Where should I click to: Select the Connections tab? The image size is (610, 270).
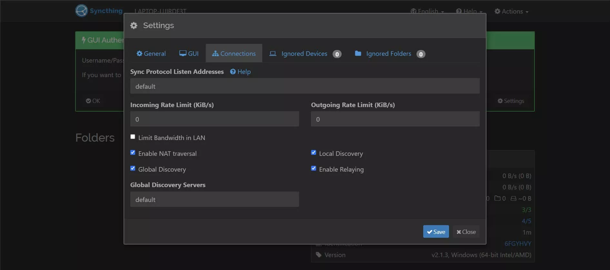(234, 54)
